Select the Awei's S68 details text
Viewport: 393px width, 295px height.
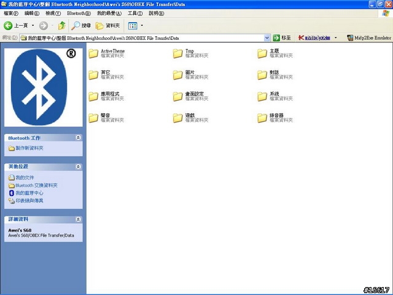tap(20, 230)
